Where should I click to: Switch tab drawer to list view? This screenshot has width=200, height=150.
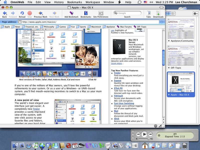[173, 13]
